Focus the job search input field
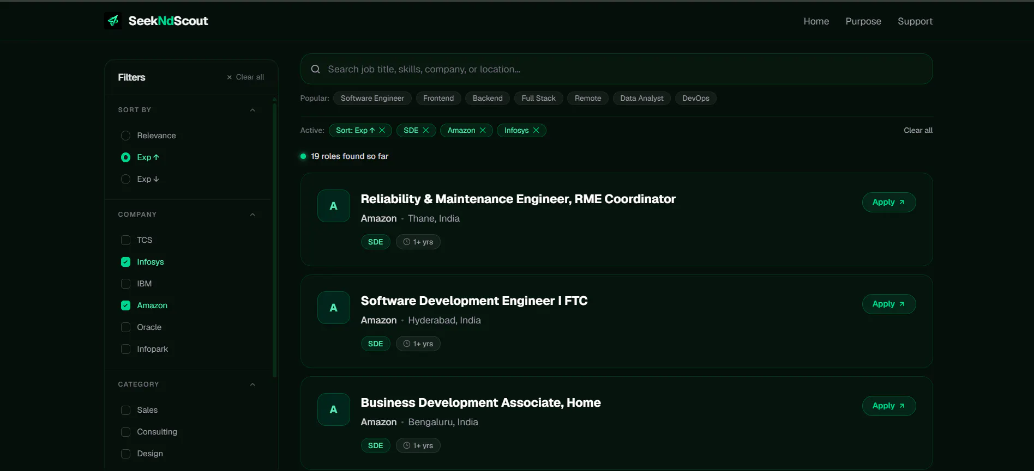The image size is (1034, 471). pos(616,69)
